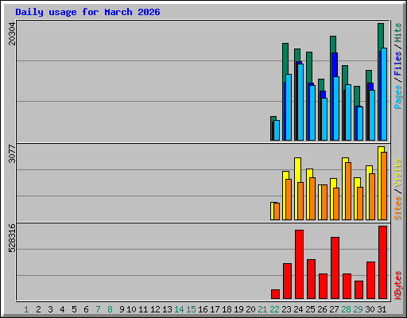Viewport: 407px width, 318px height.
Task: Click the day 30 axis label
Action: tap(370, 309)
